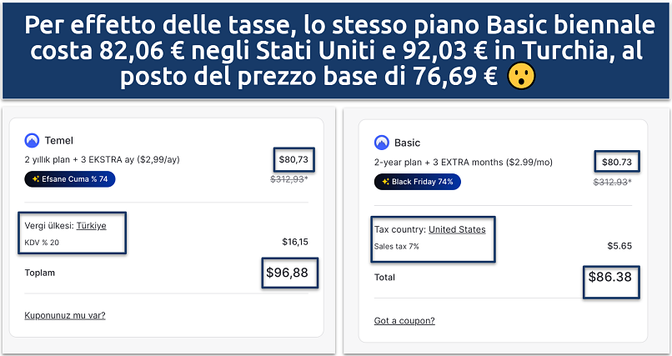Open the United States tax country link

[457, 229]
